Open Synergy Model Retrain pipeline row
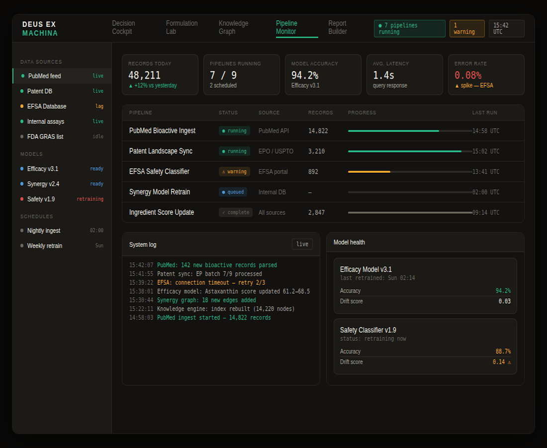Viewport: 547px width, 448px height. click(323, 192)
